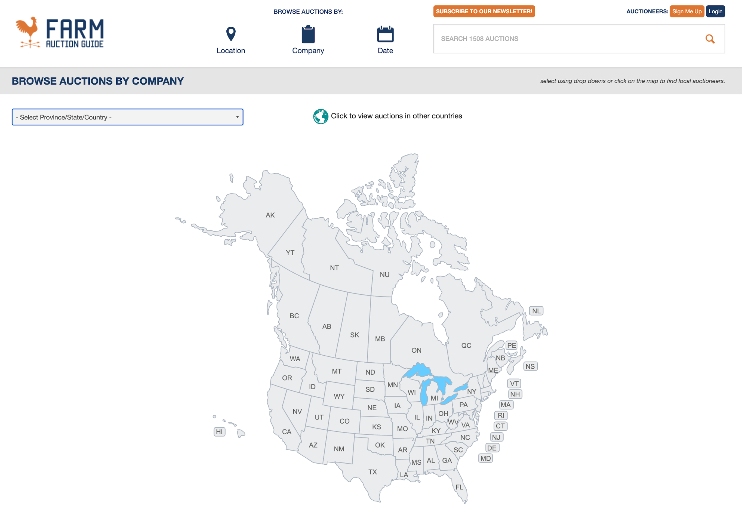Open the Company clipboard icon
The height and width of the screenshot is (517, 742).
[x=308, y=34]
